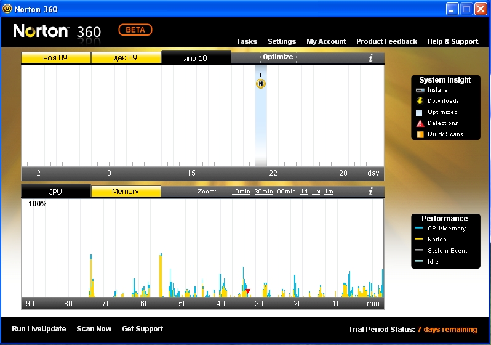
Task: Click the Norton event marker on day 21
Action: click(260, 84)
